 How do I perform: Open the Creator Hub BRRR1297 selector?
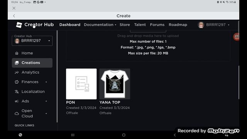coord(32,41)
